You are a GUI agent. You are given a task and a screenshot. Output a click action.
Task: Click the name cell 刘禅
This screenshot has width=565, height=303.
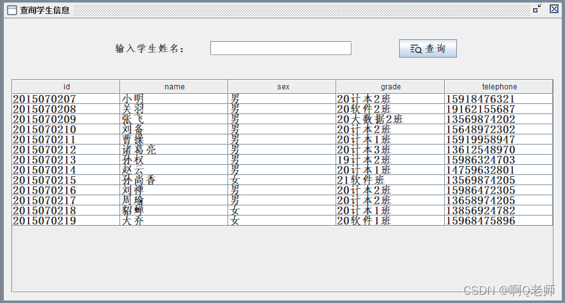pos(174,190)
